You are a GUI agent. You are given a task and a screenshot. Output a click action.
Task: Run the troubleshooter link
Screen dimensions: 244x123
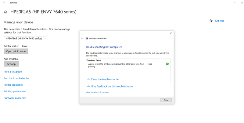tap(16, 78)
